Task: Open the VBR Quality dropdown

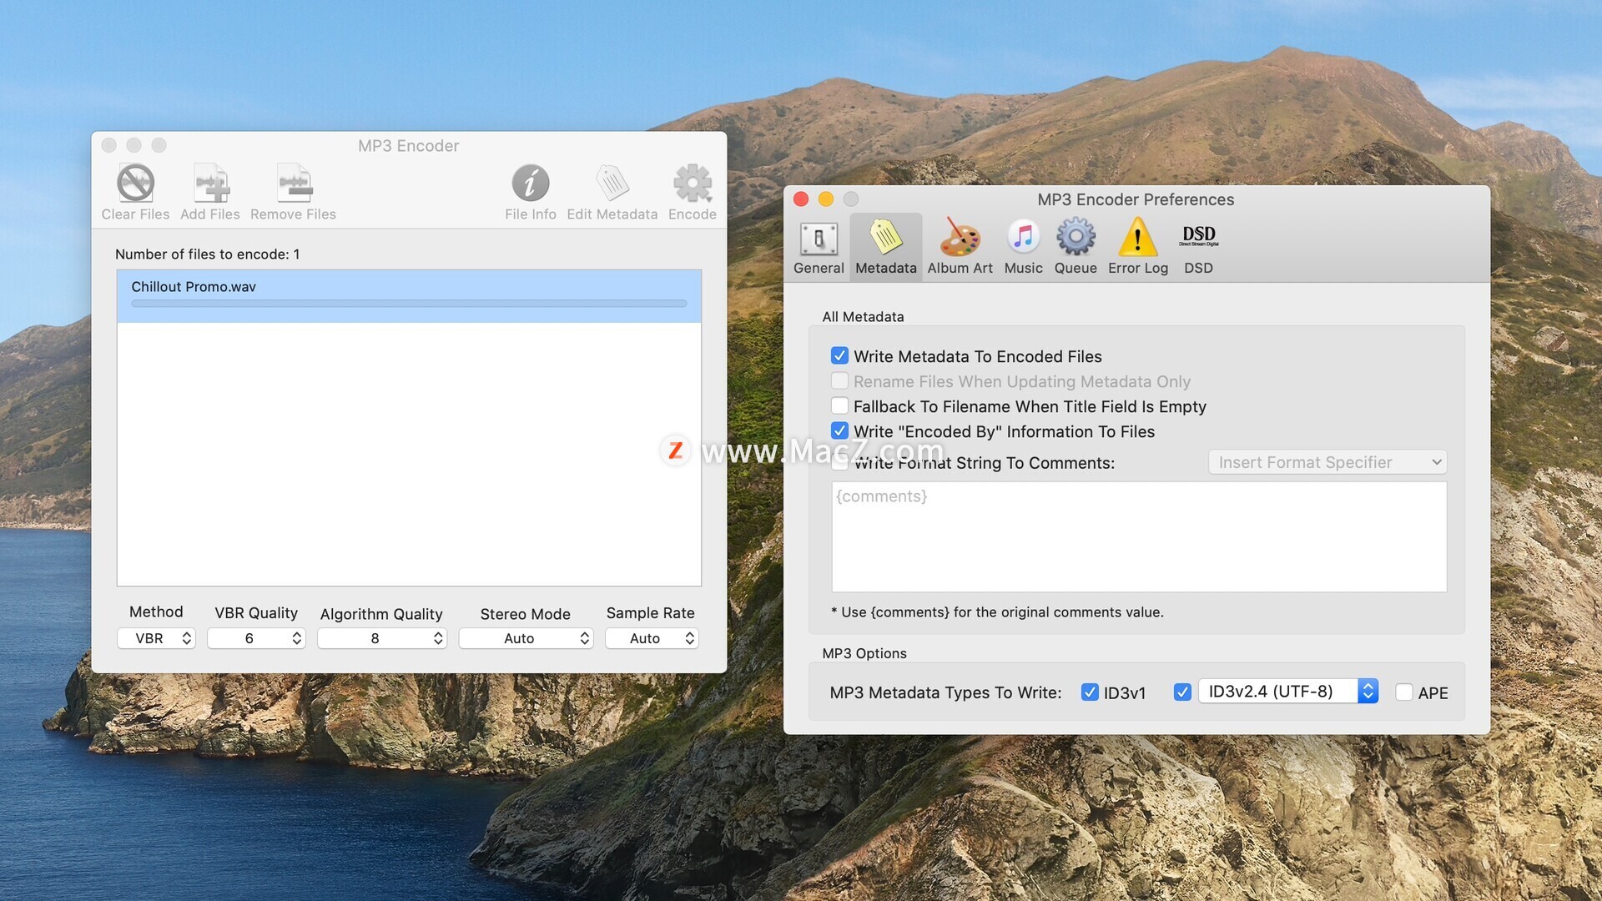Action: (256, 638)
